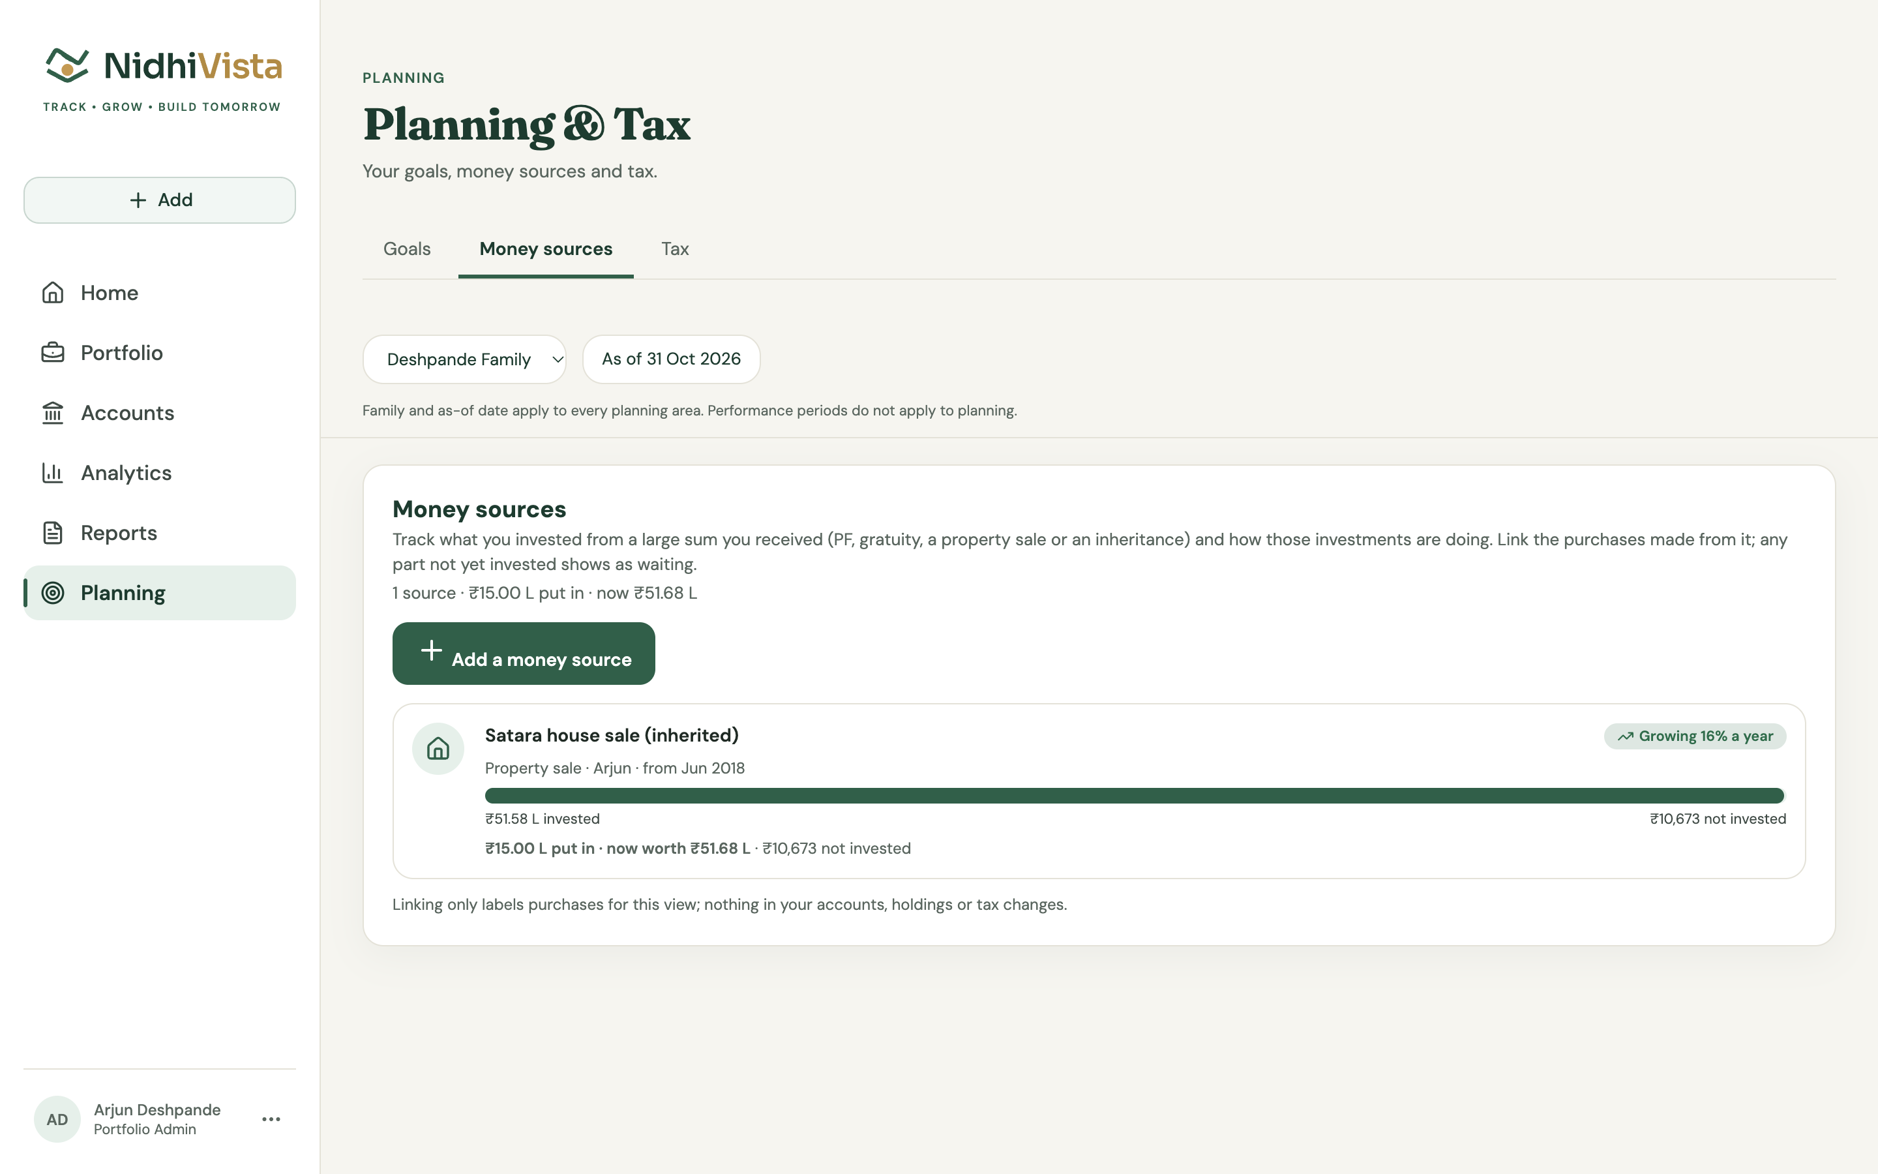Image resolution: width=1878 pixels, height=1174 pixels.
Task: Switch to the Goals tab
Action: tap(407, 249)
